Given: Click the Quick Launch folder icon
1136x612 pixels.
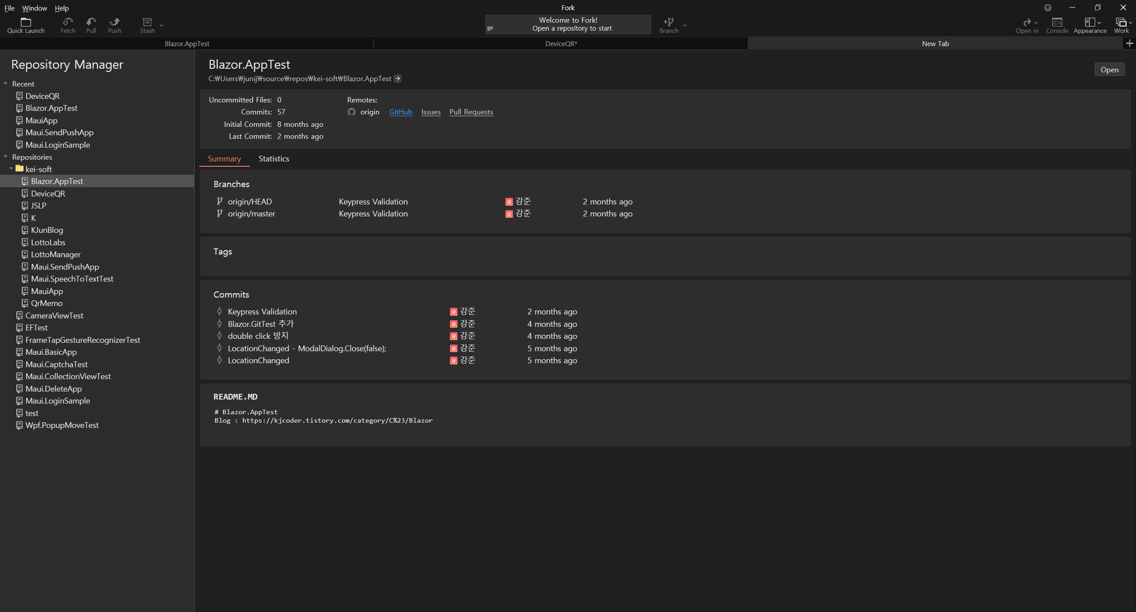Looking at the screenshot, I should 26,22.
